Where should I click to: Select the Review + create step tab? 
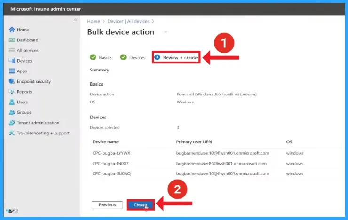[176, 57]
